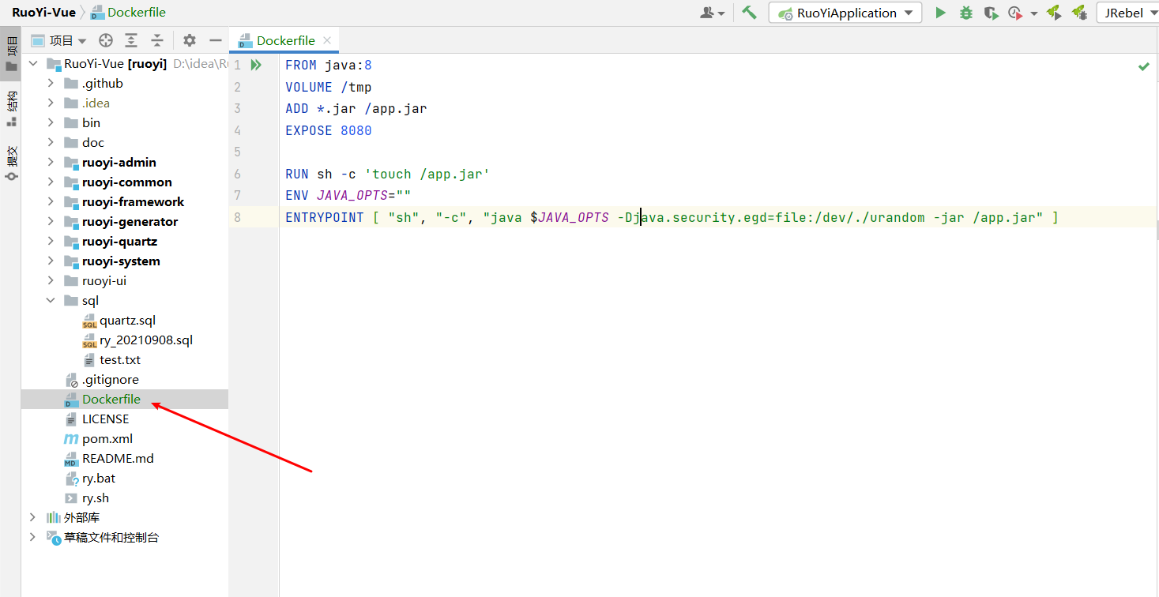Build the project using the hammer icon
This screenshot has height=597, width=1159.
click(x=749, y=12)
